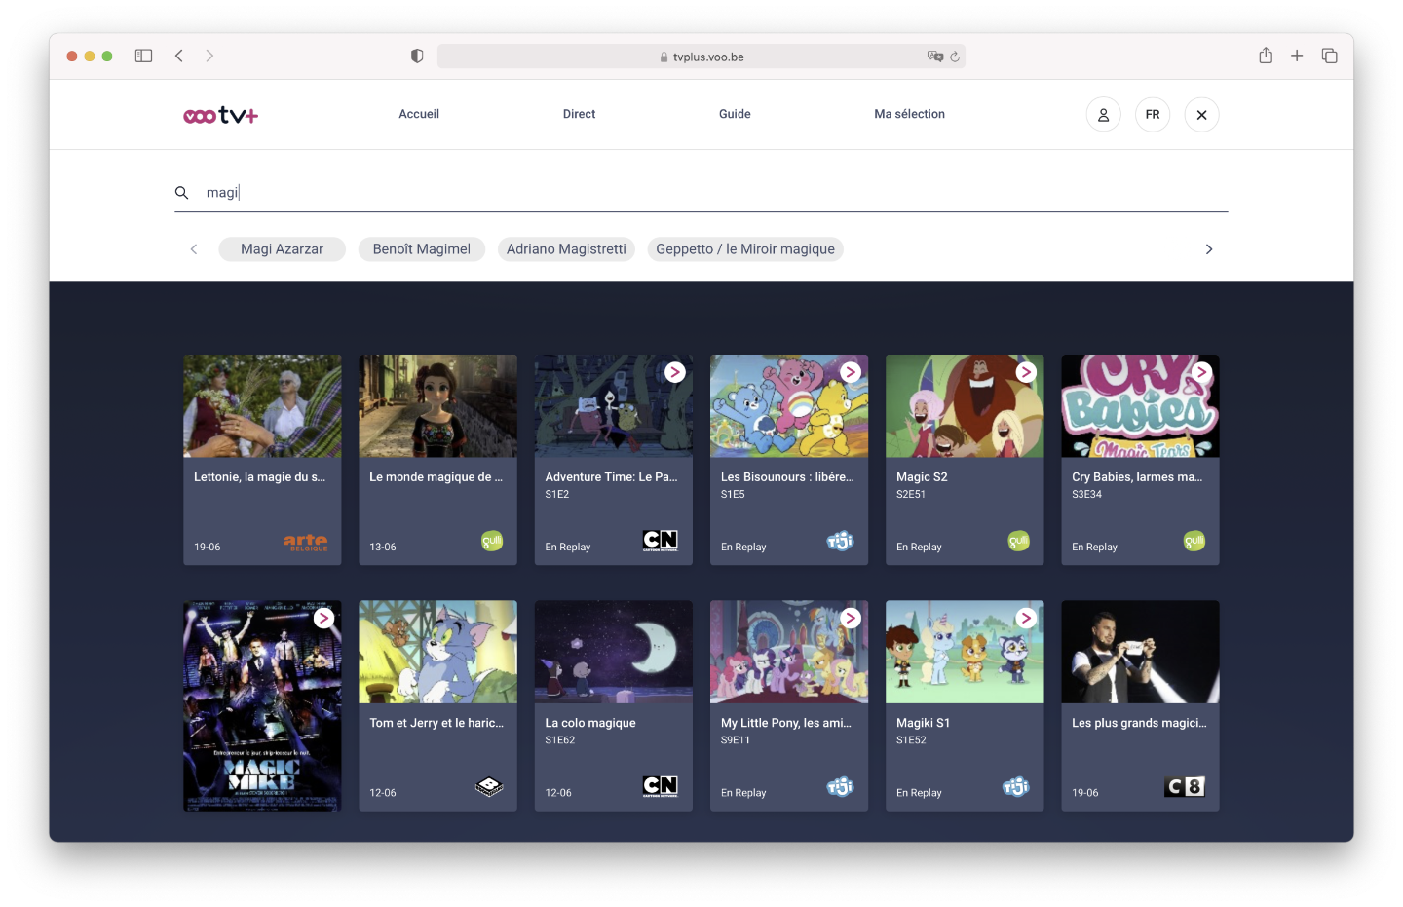This screenshot has height=907, width=1403.
Task: Open the Magic Mike poster thumbnail
Action: pos(261,706)
